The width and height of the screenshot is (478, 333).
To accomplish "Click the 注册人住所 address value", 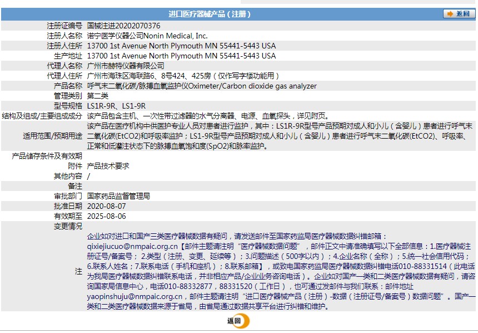I will (x=181, y=46).
